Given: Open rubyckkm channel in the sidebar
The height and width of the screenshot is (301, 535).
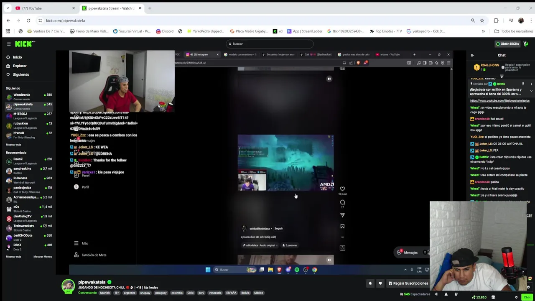Looking at the screenshot, I should coord(28,125).
